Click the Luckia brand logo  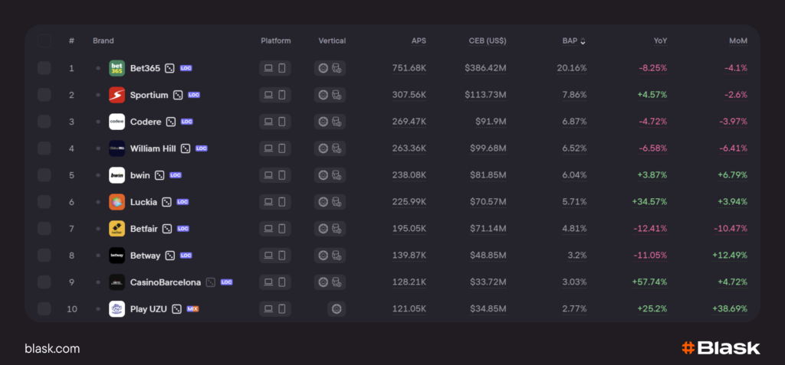click(x=117, y=202)
